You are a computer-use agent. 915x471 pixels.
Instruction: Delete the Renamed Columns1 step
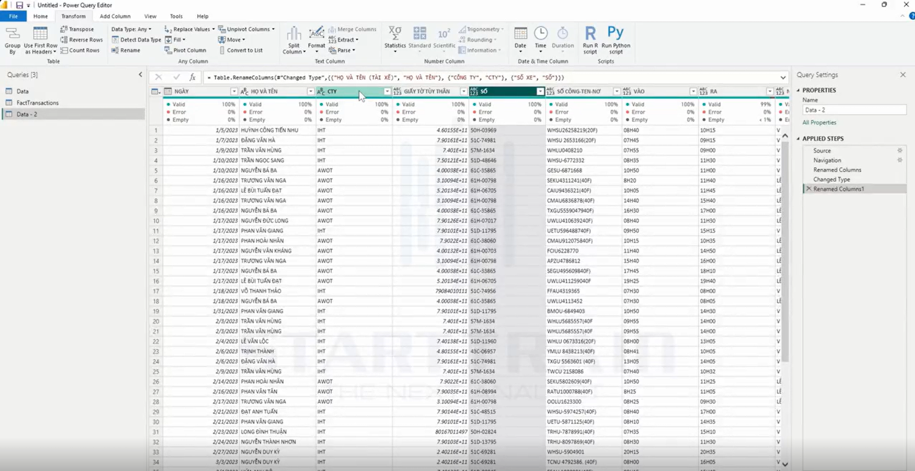tap(809, 189)
